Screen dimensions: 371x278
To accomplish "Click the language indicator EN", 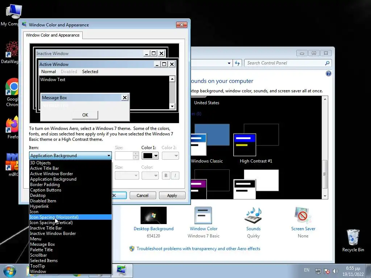I will click(307, 270).
